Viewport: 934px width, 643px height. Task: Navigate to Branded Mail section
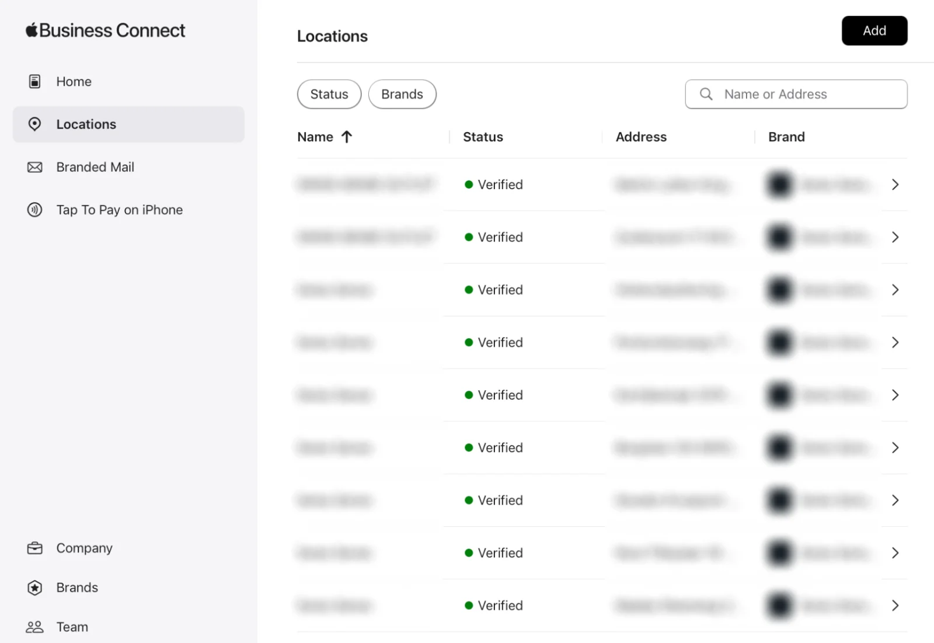click(x=95, y=167)
